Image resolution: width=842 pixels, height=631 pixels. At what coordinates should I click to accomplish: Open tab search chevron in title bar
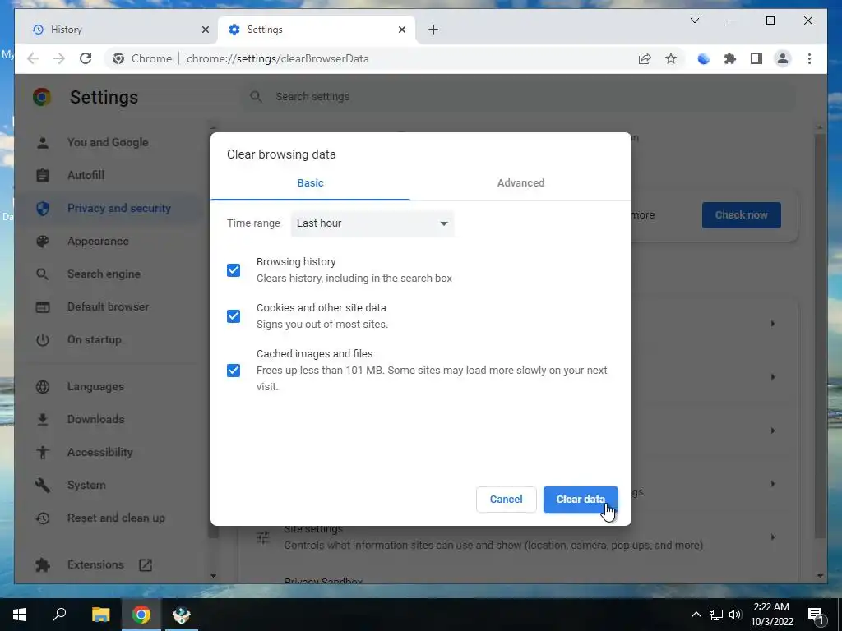(x=694, y=21)
